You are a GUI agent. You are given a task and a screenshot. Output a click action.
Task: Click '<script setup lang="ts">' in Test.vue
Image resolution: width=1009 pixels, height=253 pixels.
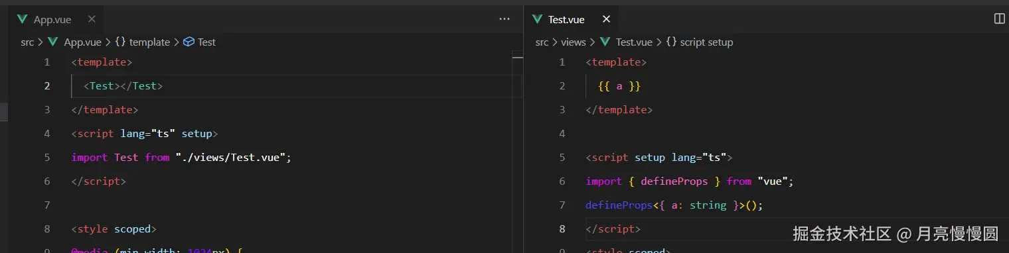click(x=659, y=157)
